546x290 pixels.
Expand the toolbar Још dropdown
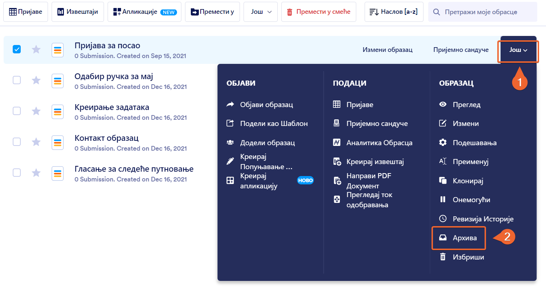click(261, 12)
